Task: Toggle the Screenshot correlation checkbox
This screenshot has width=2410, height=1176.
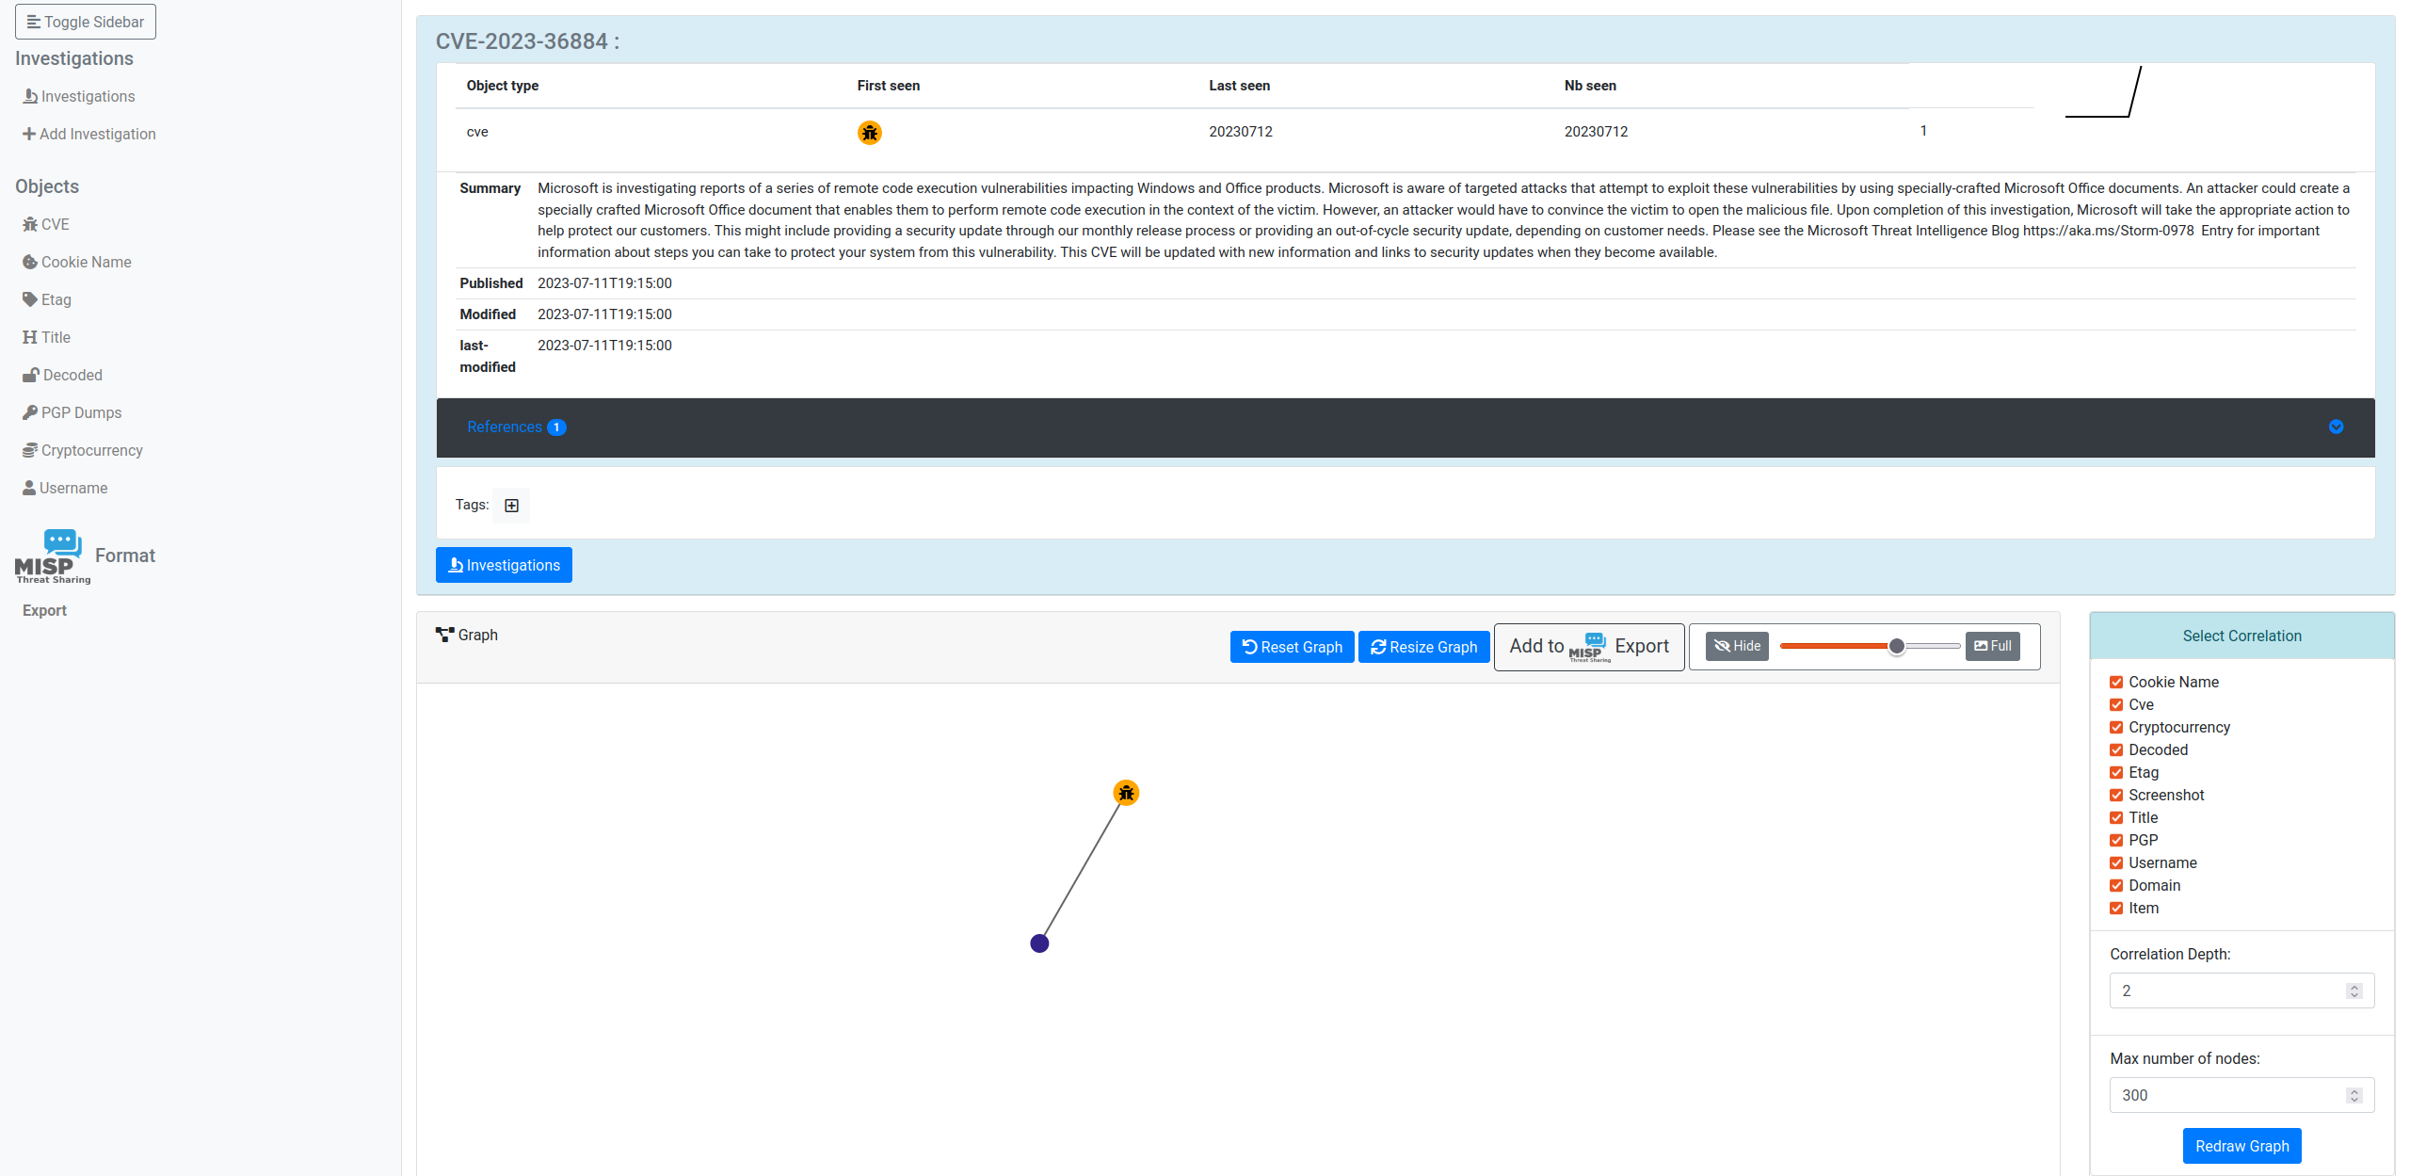Action: click(x=2116, y=795)
